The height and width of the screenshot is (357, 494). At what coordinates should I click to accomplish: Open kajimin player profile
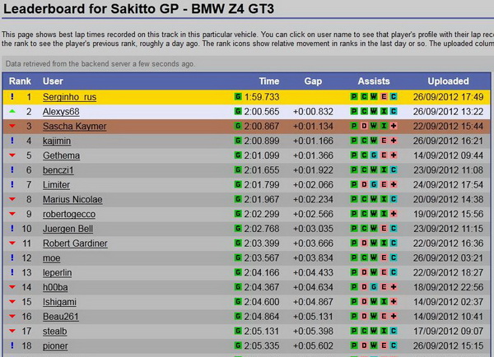[57, 141]
